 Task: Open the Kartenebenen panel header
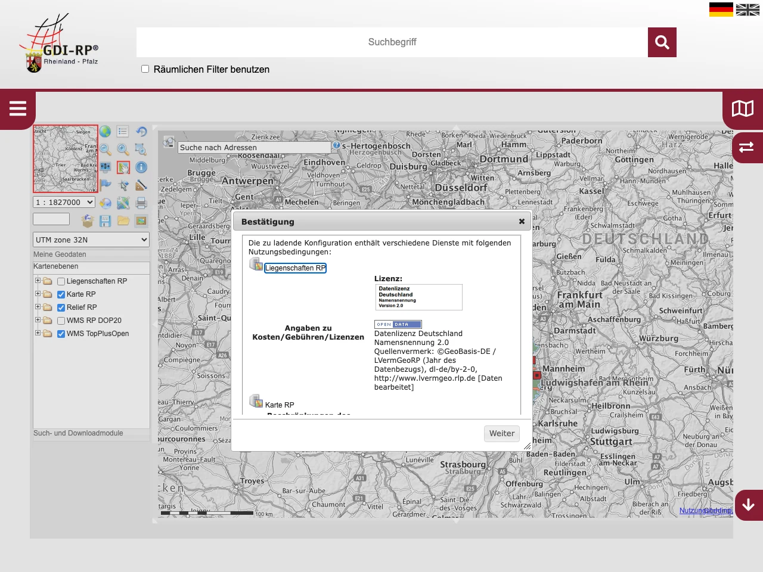click(x=91, y=266)
